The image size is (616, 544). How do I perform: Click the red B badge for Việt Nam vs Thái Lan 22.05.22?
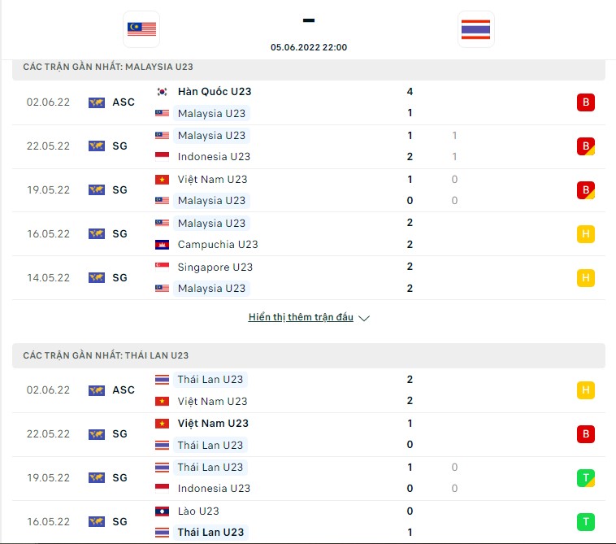click(585, 434)
